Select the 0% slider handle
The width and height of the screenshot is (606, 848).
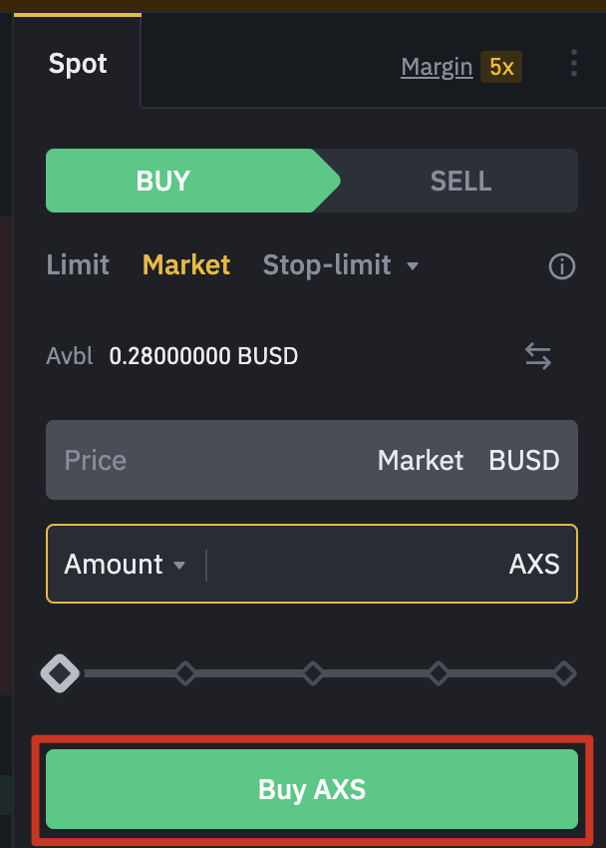(x=60, y=673)
